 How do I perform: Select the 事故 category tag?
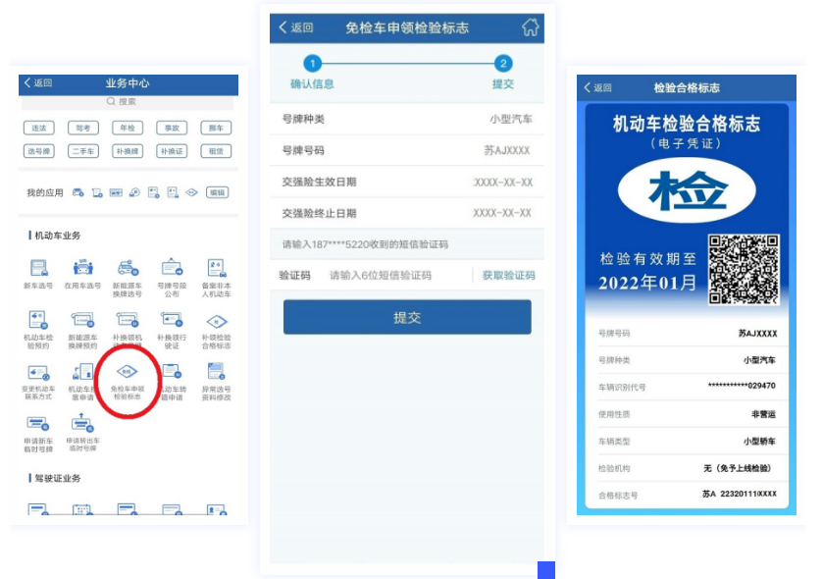(x=172, y=128)
